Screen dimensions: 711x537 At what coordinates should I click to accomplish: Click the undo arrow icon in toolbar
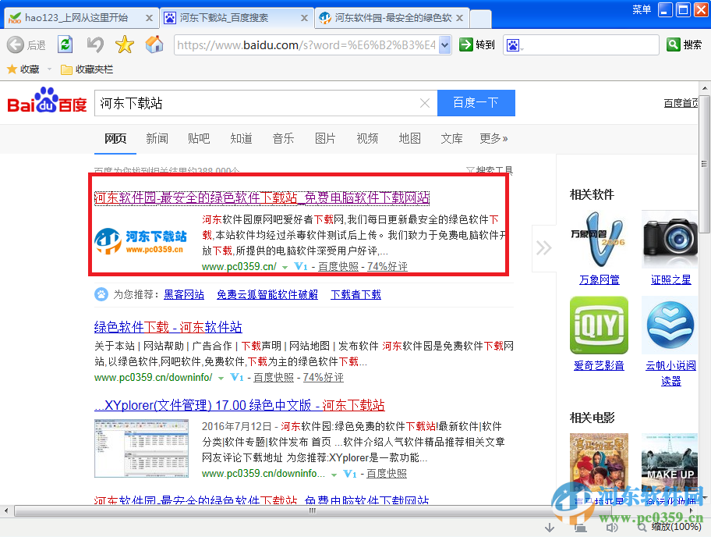click(95, 44)
